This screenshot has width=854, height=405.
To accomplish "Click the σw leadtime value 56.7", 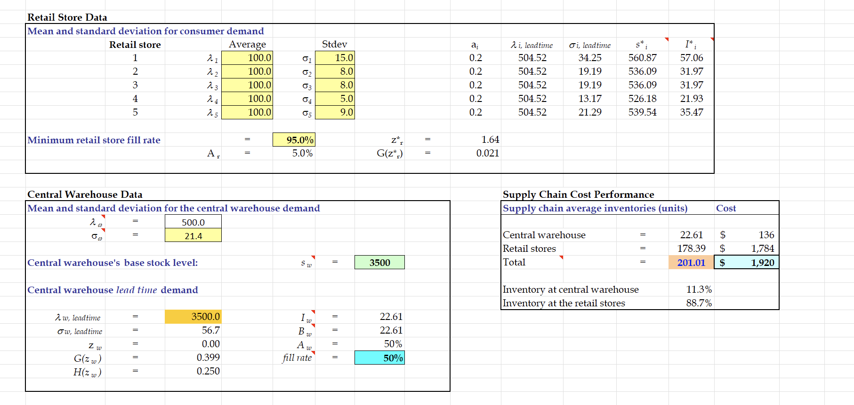I will (211, 330).
